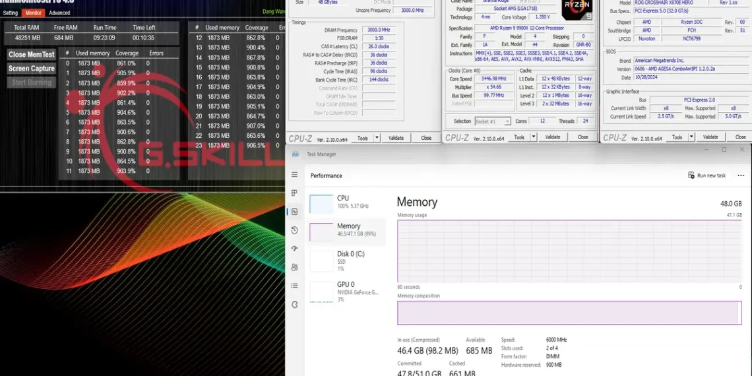The width and height of the screenshot is (752, 376).
Task: Click FSB:DRAM value 1:30
Action: click(x=379, y=38)
